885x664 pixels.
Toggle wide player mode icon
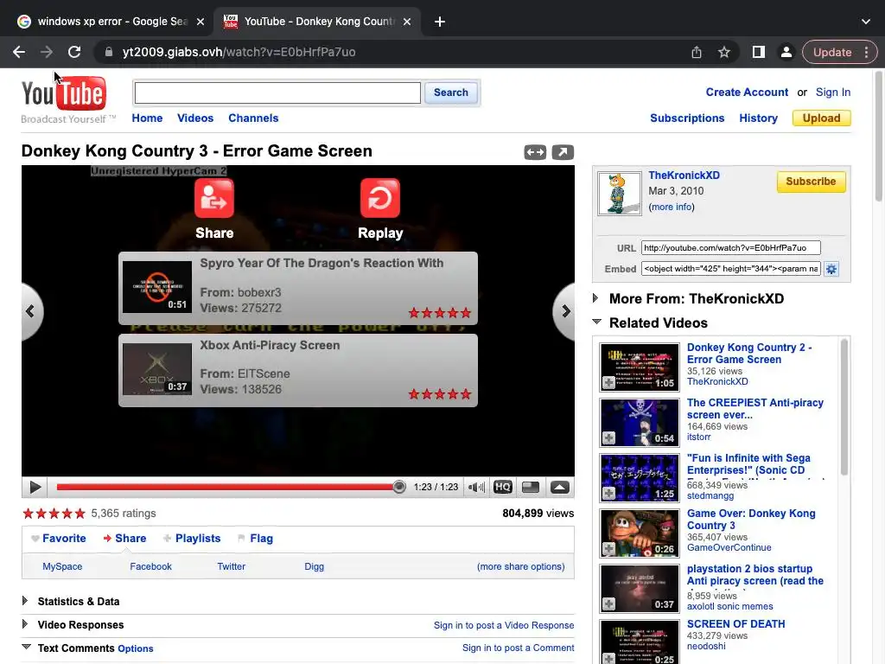point(535,152)
